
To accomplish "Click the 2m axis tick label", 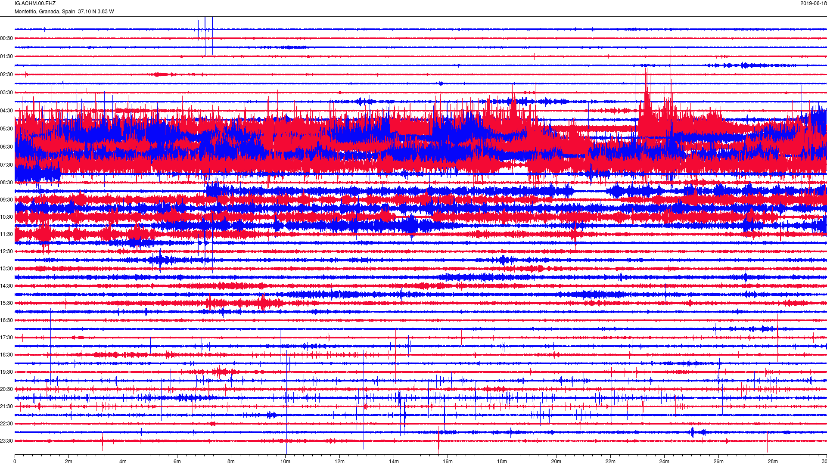I will coord(69,462).
